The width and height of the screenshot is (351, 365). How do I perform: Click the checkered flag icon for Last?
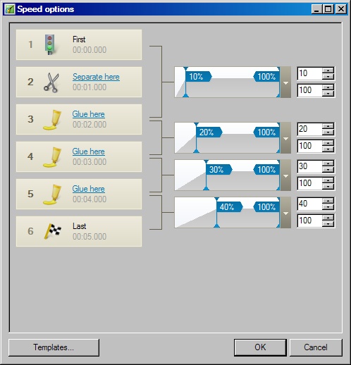click(53, 231)
